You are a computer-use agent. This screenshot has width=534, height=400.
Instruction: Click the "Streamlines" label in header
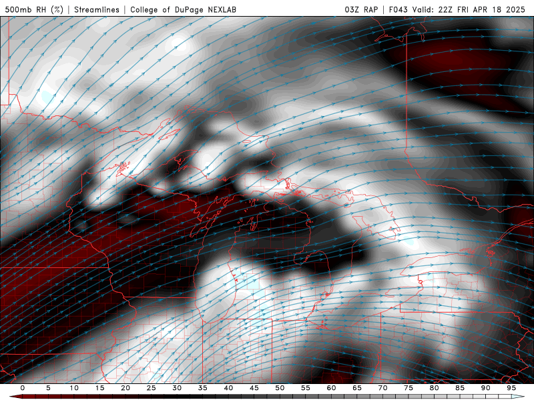point(97,9)
